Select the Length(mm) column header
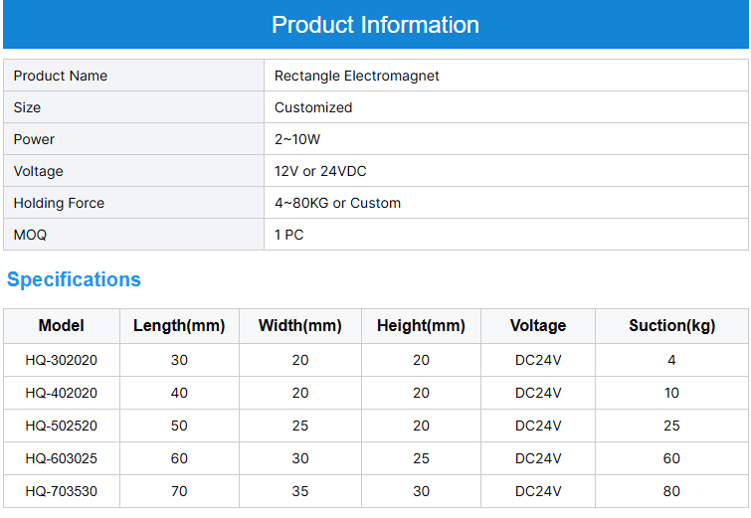Image resolution: width=751 pixels, height=518 pixels. pyautogui.click(x=179, y=326)
